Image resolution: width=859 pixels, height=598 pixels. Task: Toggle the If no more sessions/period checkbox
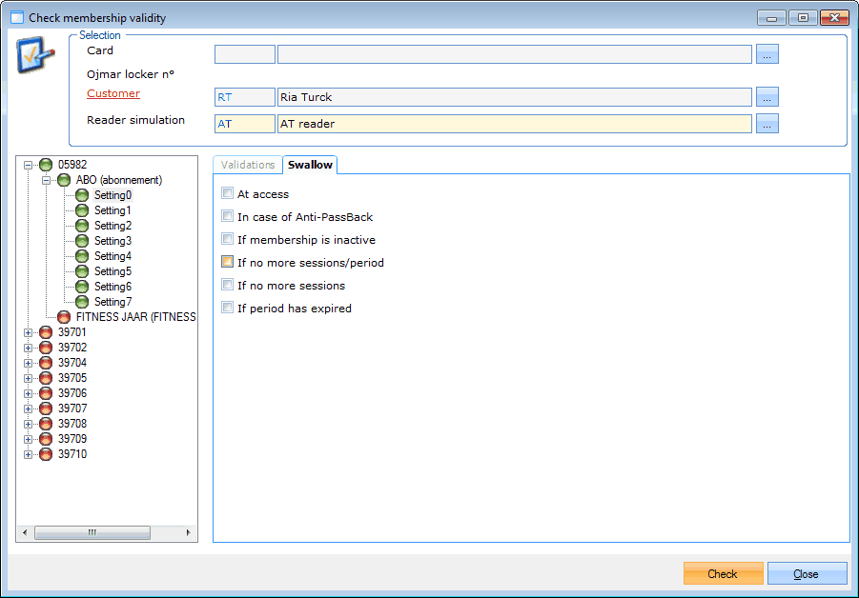227,262
